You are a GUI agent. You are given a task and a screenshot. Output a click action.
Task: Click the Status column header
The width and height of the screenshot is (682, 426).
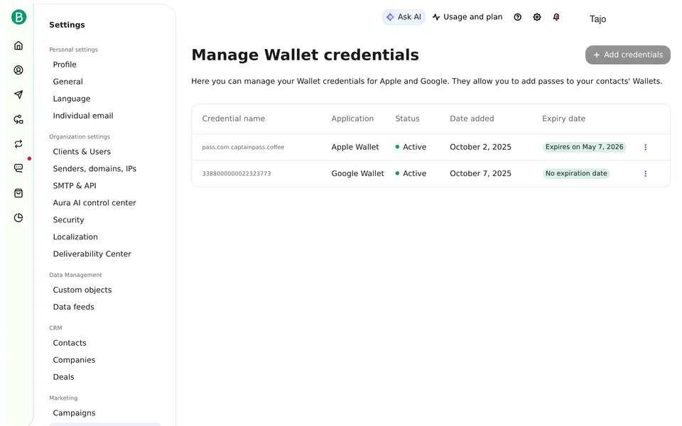pos(407,119)
